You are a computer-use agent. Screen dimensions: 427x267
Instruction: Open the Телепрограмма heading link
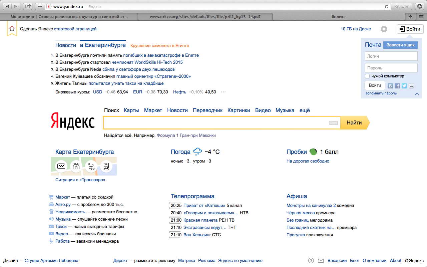click(192, 196)
